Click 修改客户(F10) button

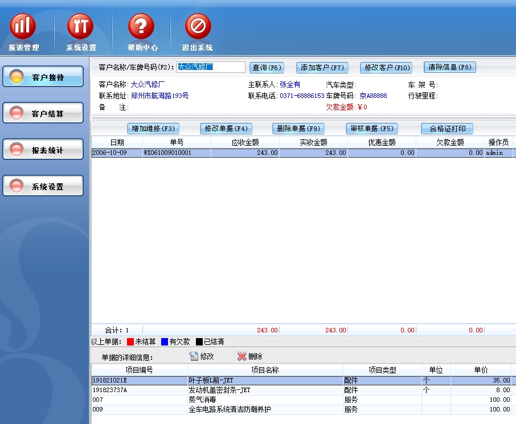point(386,67)
